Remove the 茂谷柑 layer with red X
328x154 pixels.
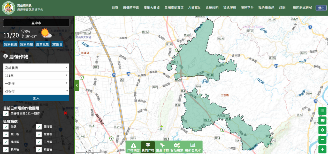65,113
